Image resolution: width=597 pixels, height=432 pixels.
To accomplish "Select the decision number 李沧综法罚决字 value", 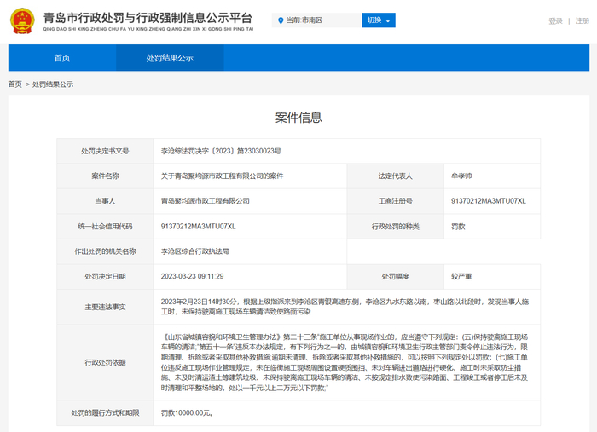I will click(221, 151).
